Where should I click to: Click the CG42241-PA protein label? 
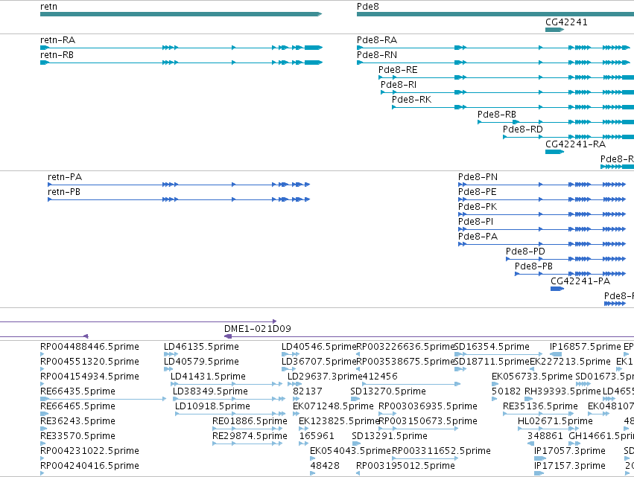(580, 282)
